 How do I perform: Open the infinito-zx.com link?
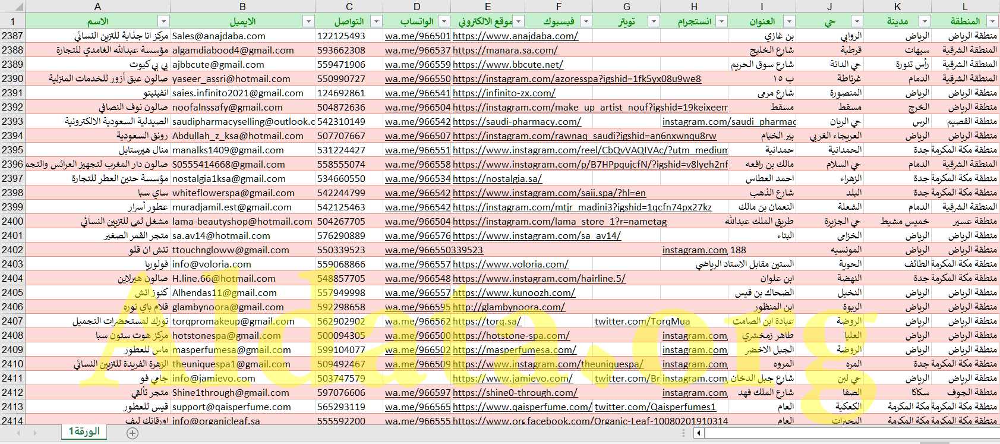(x=504, y=93)
